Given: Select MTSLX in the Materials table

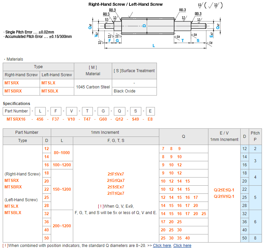Looking at the screenshot, I should 48,83.
